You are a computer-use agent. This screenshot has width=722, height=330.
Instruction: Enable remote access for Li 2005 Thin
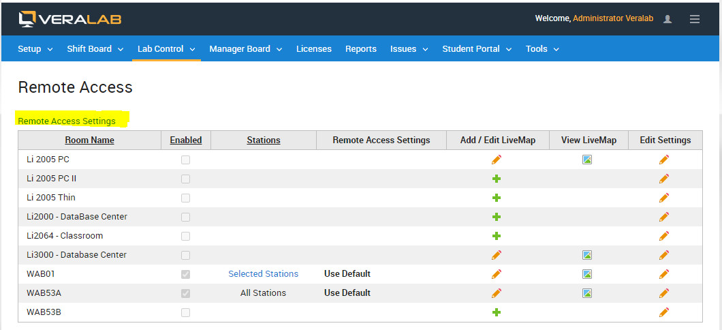pyautogui.click(x=185, y=198)
